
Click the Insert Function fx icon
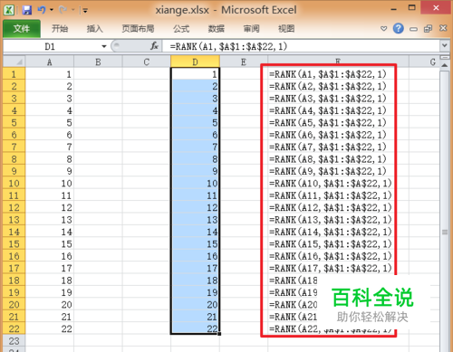coord(154,46)
